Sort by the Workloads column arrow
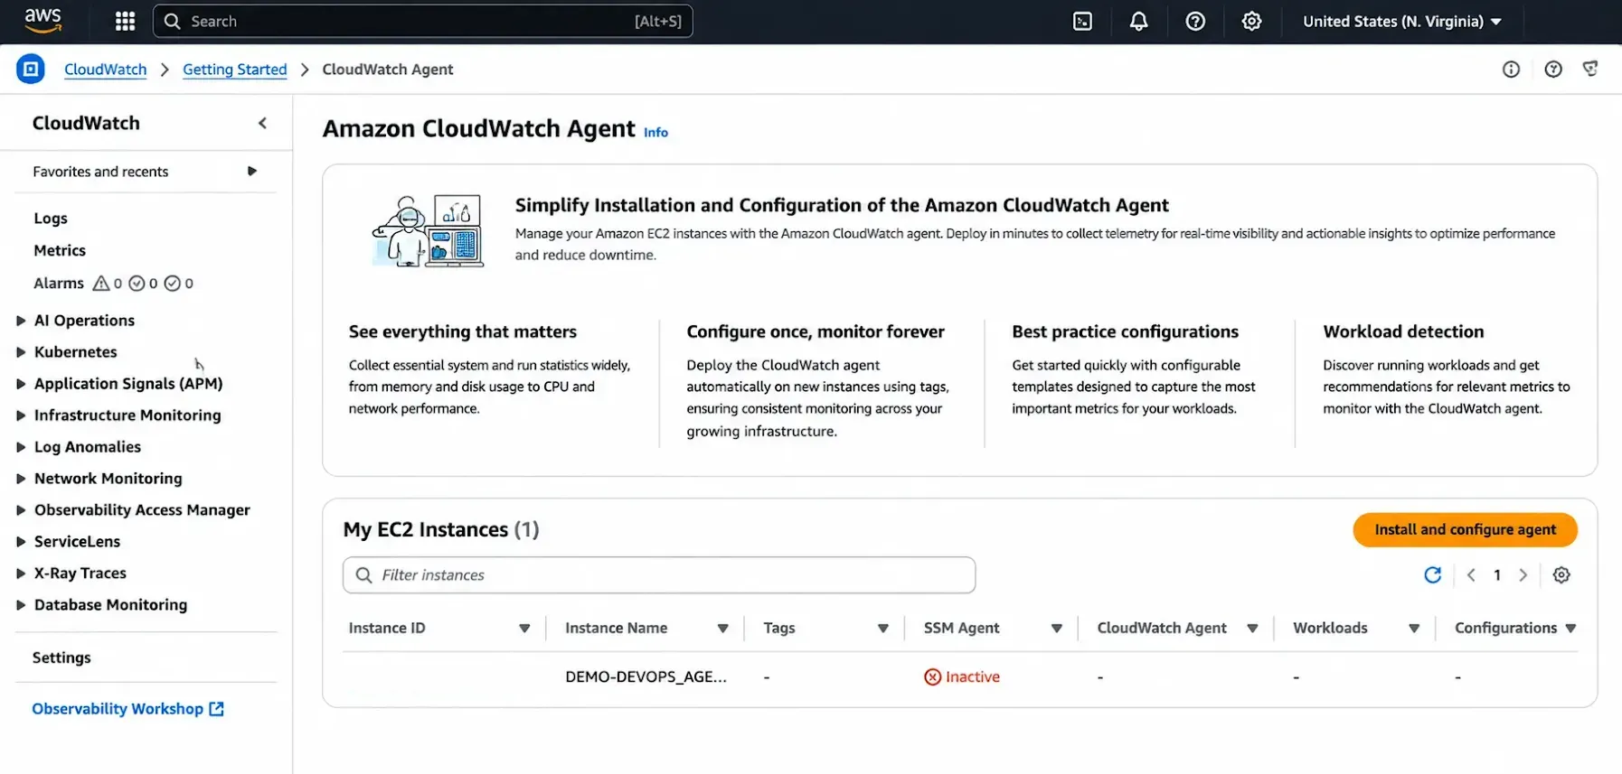The image size is (1622, 774). pyautogui.click(x=1414, y=629)
